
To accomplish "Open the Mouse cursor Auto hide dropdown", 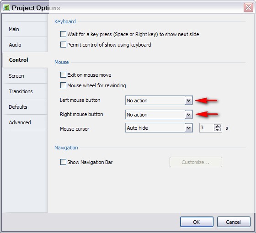I will 159,128.
